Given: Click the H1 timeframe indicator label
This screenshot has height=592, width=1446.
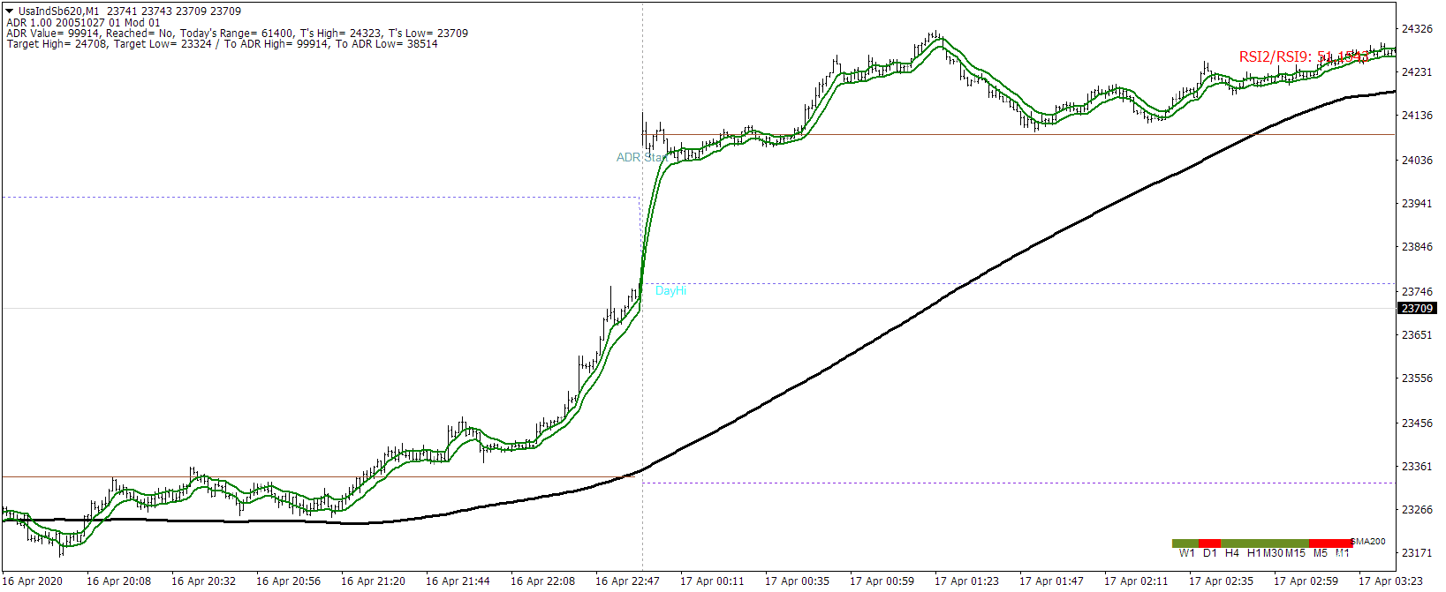Looking at the screenshot, I should pos(1253,553).
